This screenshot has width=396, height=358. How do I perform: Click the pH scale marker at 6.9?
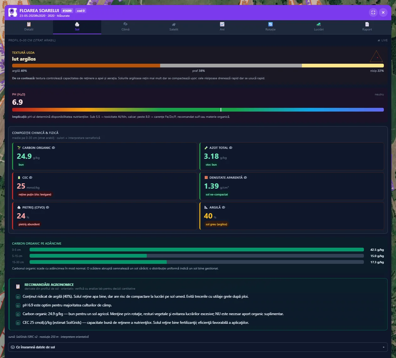221,110
